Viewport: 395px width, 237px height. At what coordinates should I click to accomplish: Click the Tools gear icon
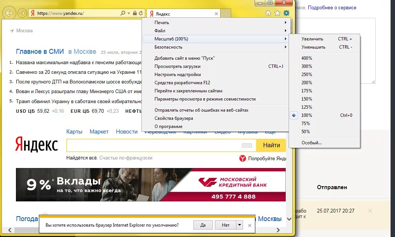tap(286, 13)
